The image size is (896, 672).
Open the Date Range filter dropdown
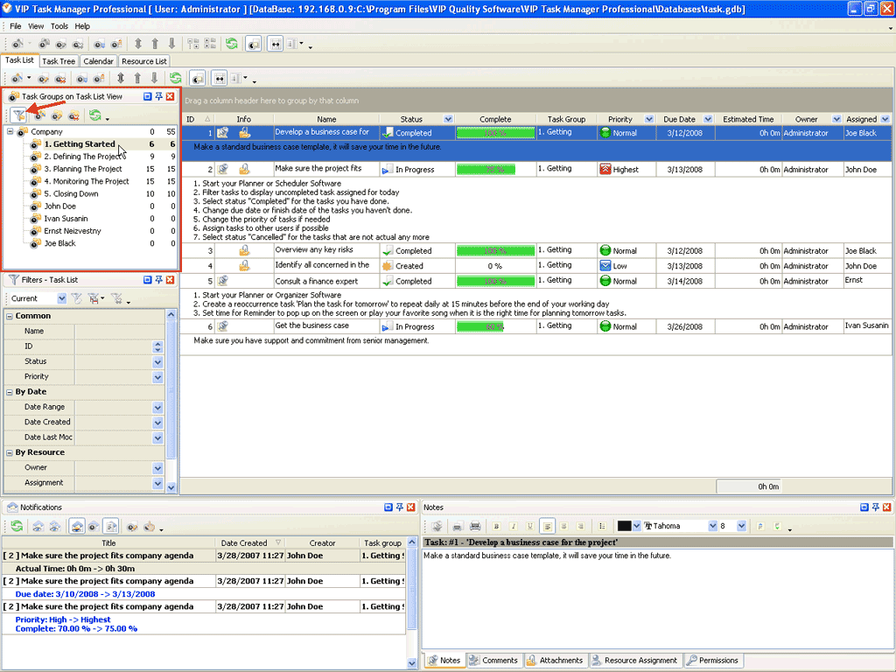tap(157, 408)
